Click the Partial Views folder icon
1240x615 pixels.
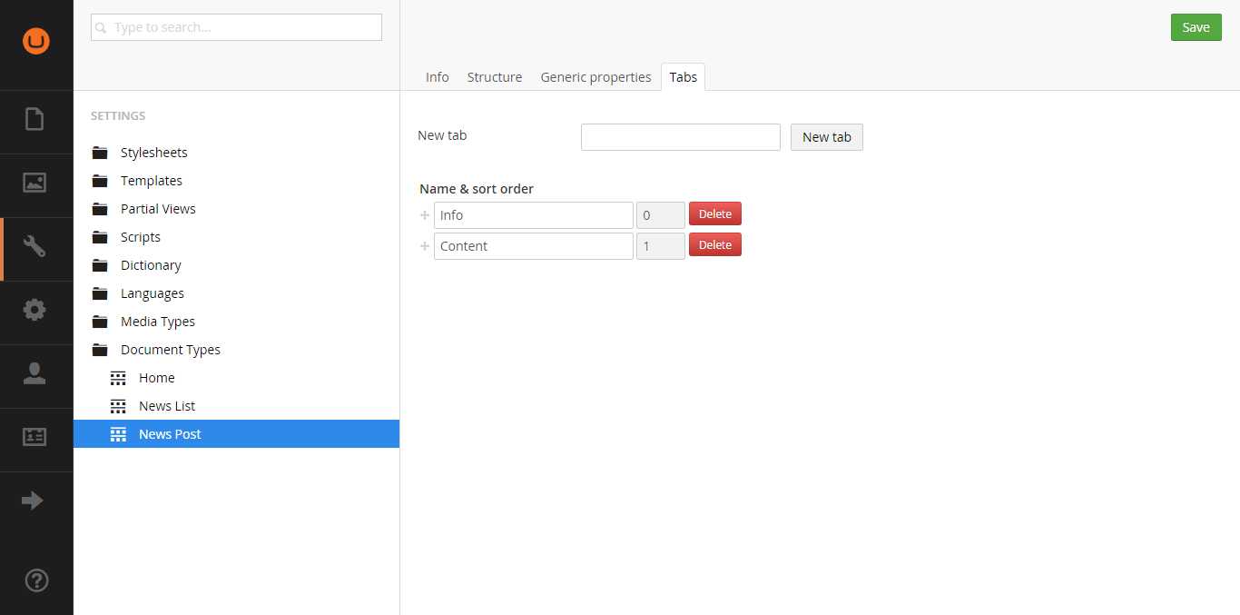pyautogui.click(x=100, y=209)
